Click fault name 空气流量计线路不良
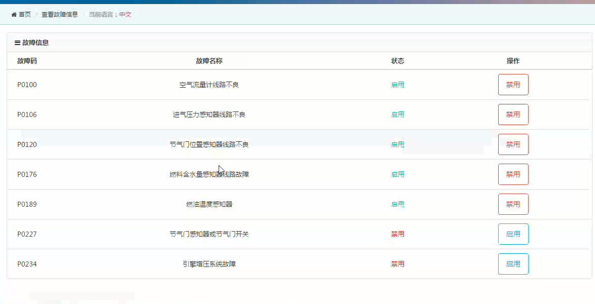The image size is (595, 304). 209,85
